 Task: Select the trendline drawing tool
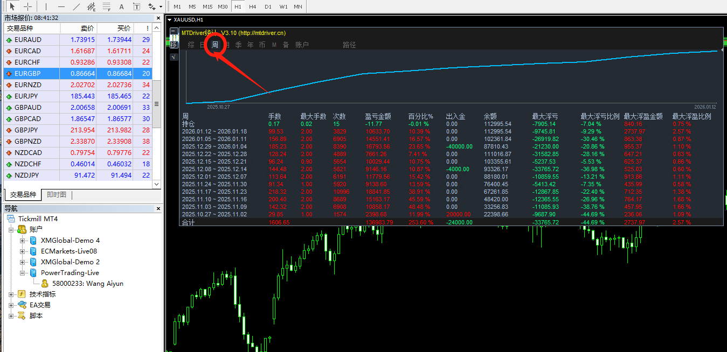77,6
